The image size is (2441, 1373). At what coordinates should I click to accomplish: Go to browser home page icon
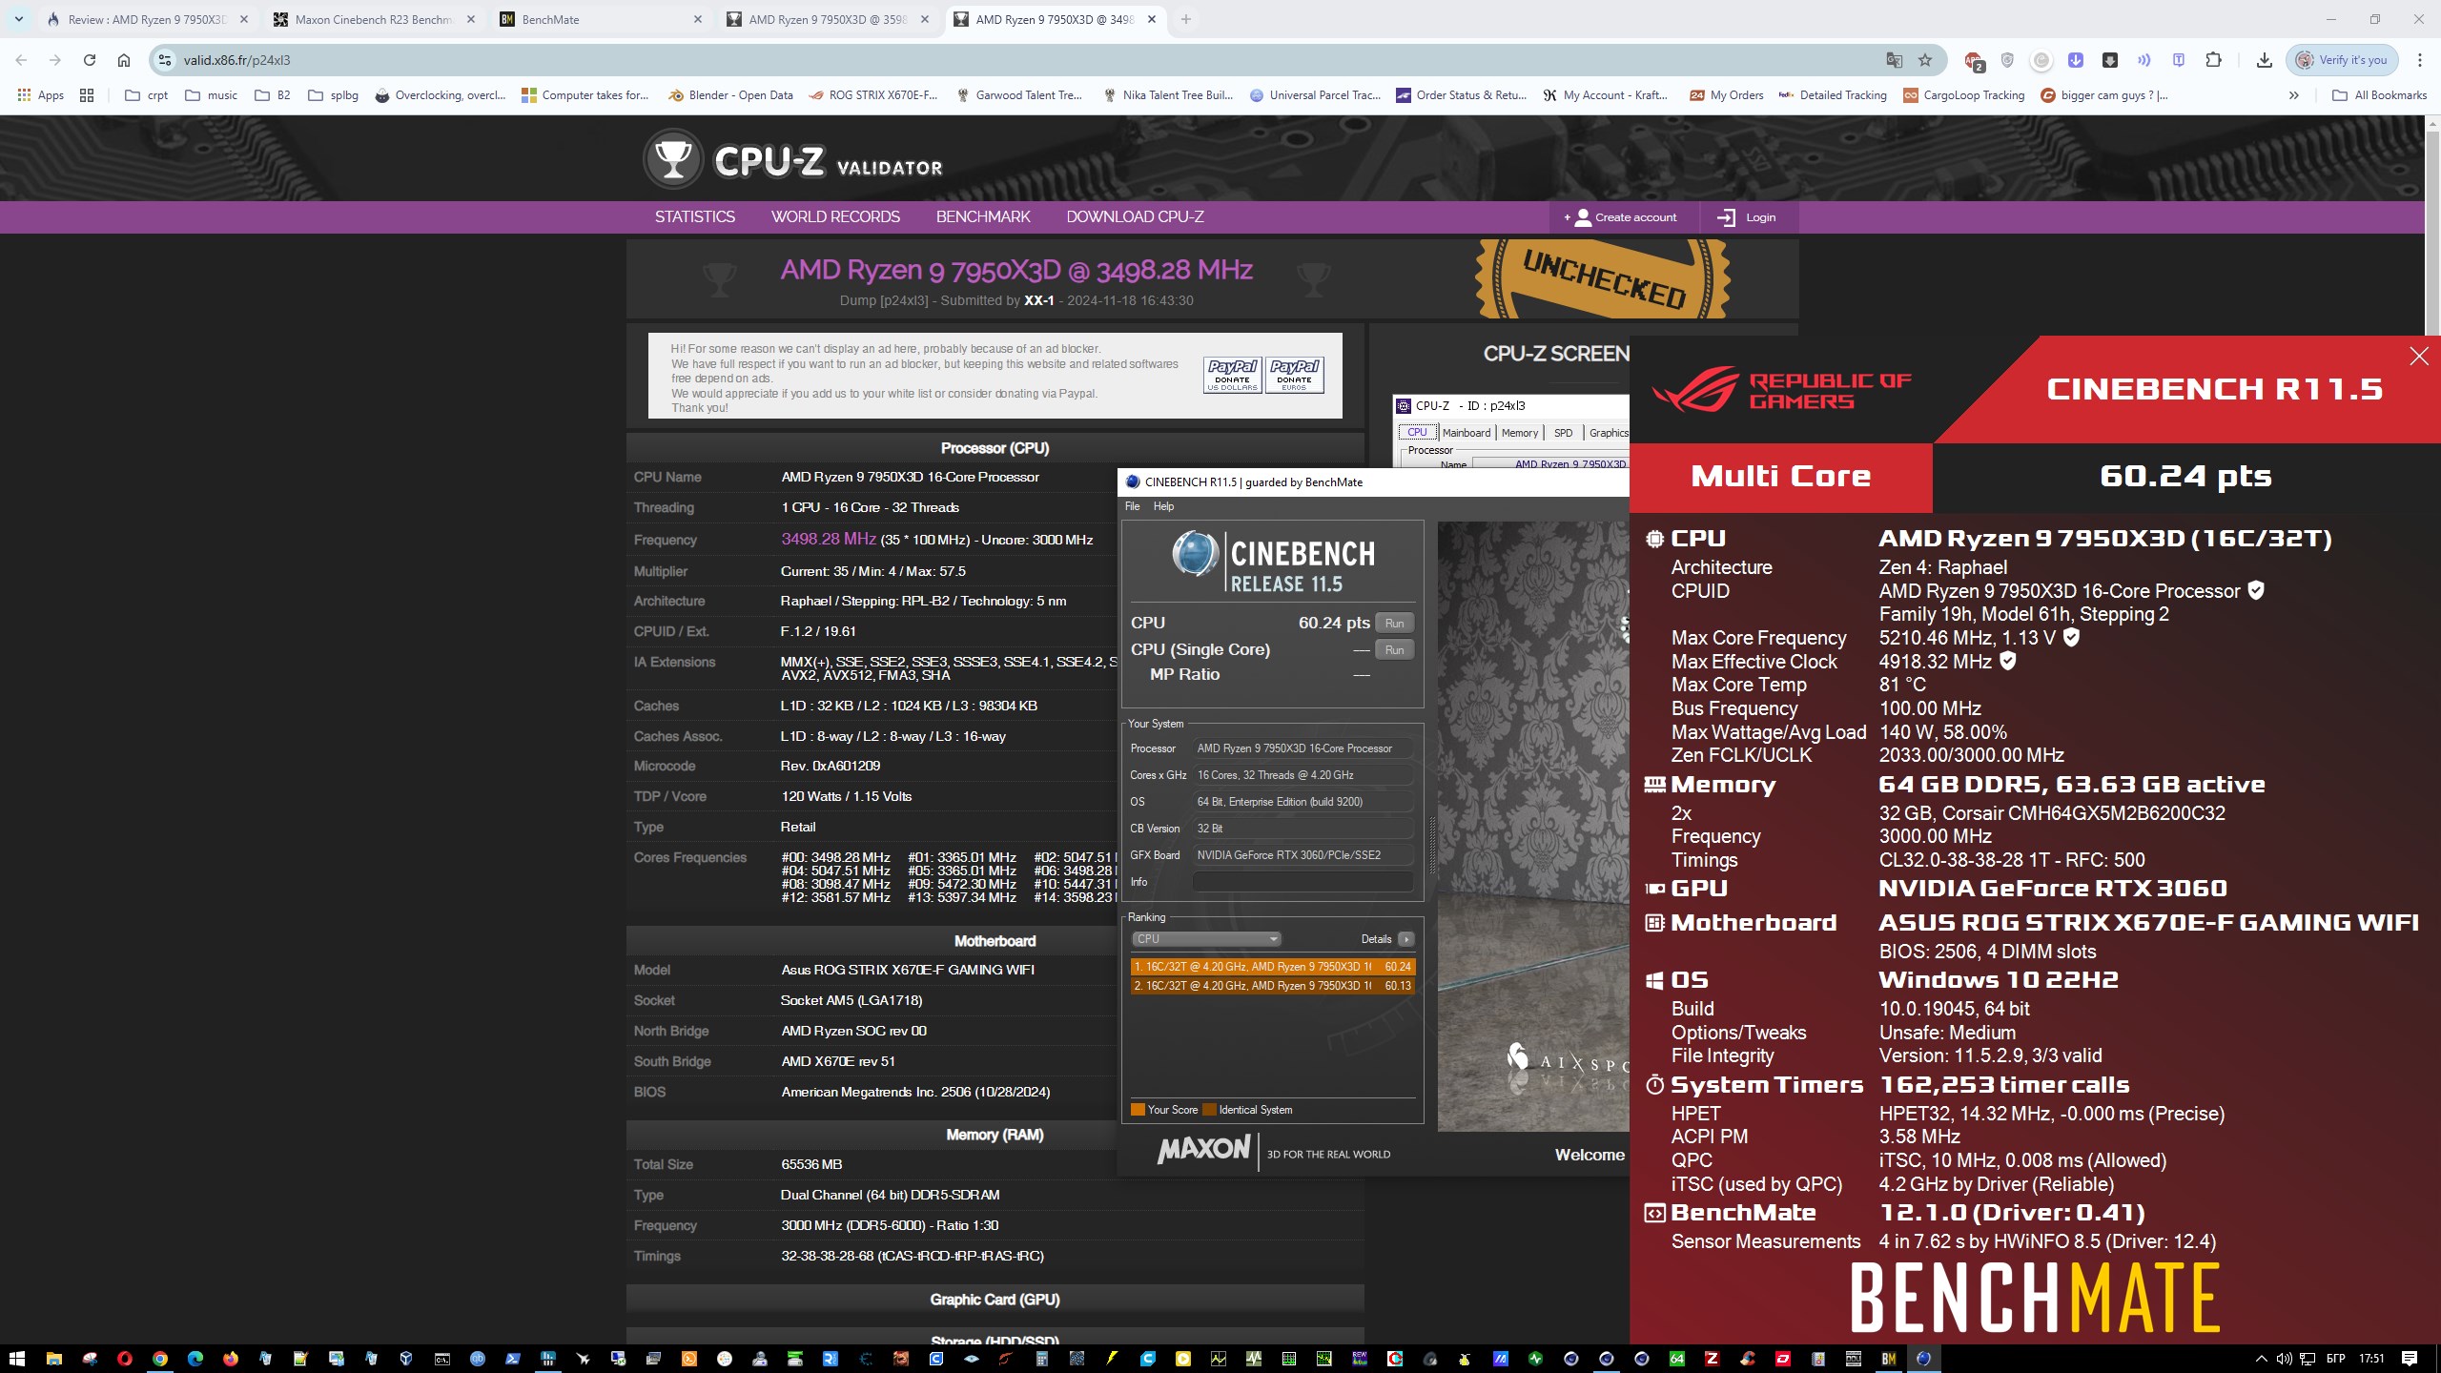[124, 60]
